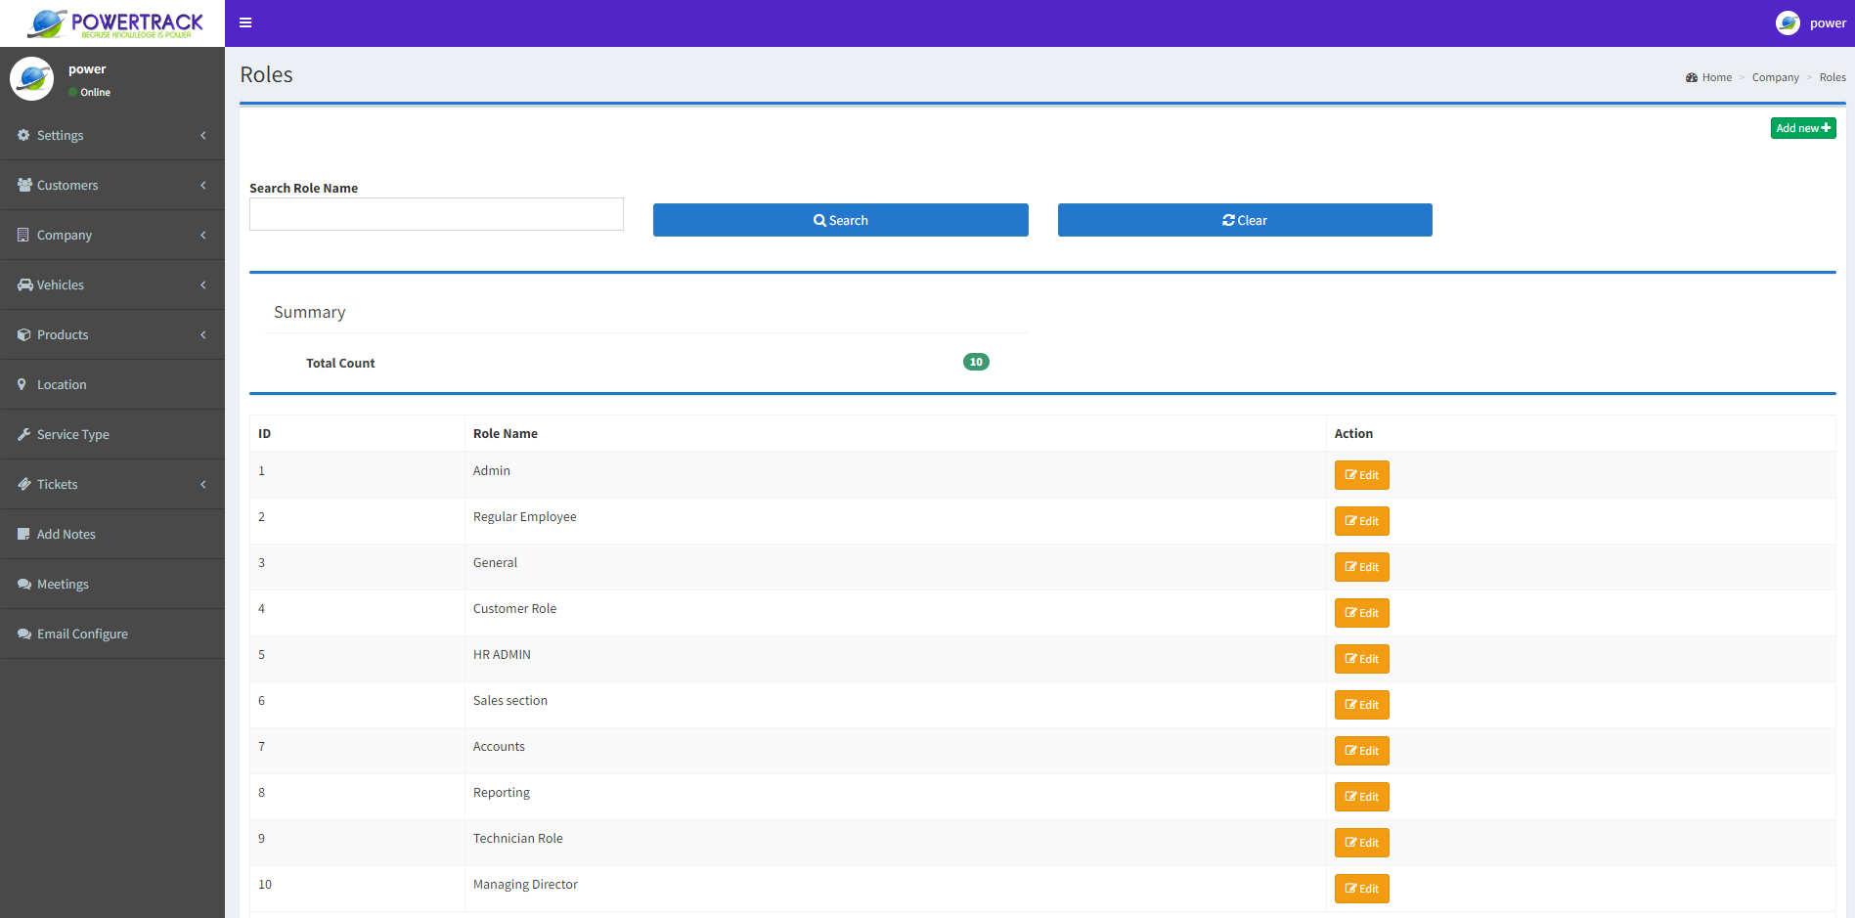Click the Location pin icon in sidebar

tap(22, 384)
